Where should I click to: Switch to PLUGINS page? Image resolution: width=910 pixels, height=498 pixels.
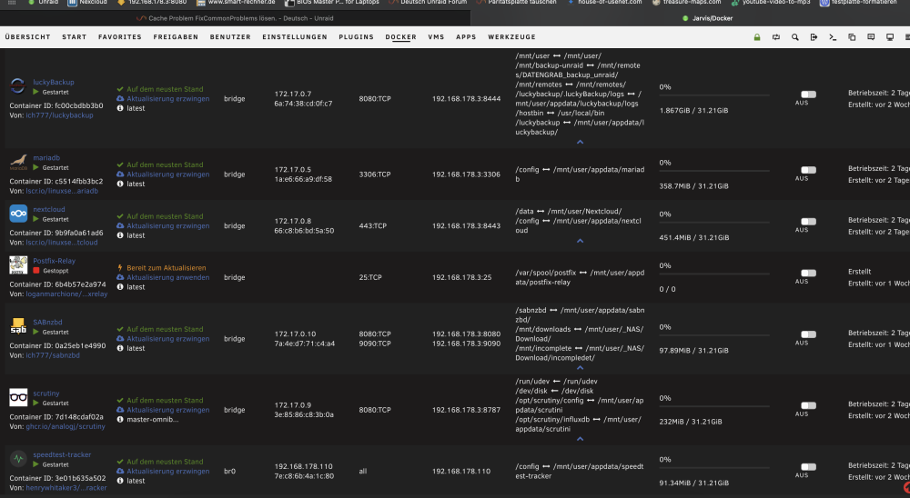357,37
